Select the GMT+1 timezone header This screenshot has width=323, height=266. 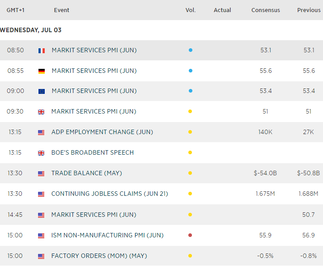[15, 10]
